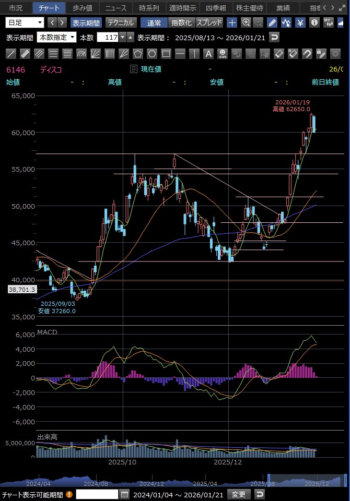Open the 日足 timeframe dropdown
This screenshot has height=501, width=350.
25,22
